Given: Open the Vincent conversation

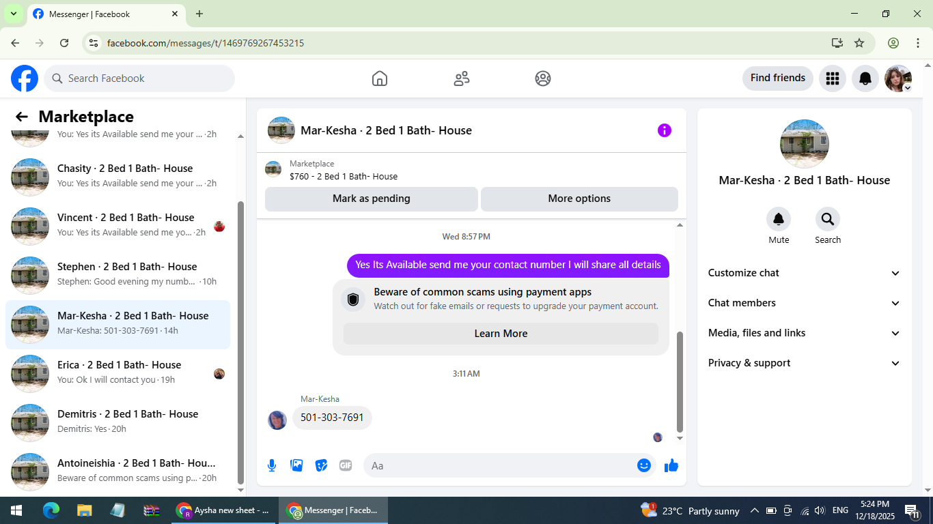Looking at the screenshot, I should [x=117, y=227].
